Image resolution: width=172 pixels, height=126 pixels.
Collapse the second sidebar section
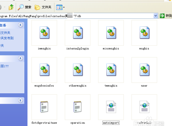[x=21, y=58]
